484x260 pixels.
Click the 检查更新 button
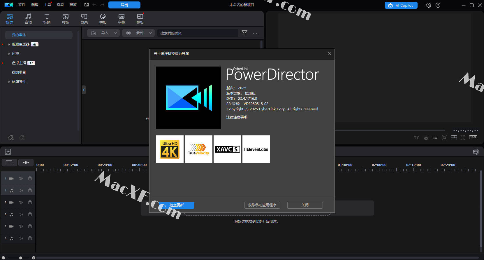coord(177,205)
